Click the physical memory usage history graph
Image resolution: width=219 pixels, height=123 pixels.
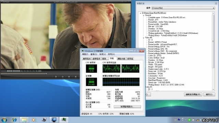(x=121, y=82)
